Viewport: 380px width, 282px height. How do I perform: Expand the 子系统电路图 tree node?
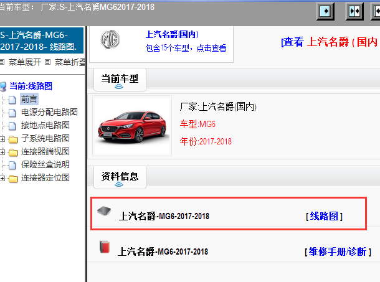point(2,139)
